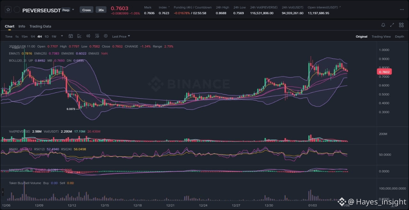Open the date range calendar icon
This screenshot has width=409, height=210.
71,36
